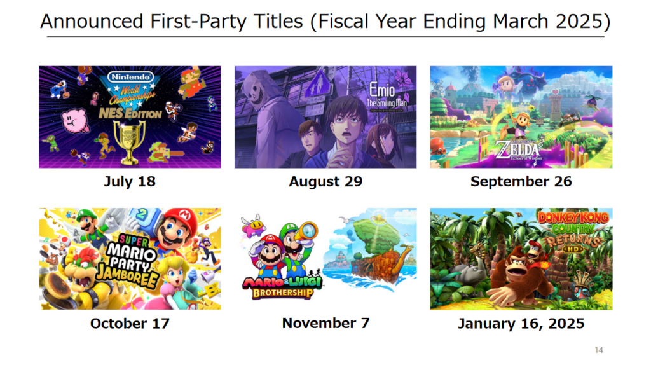Viewport: 651px width, 365px height.
Task: Click the July 18 release date label
Action: (x=130, y=181)
